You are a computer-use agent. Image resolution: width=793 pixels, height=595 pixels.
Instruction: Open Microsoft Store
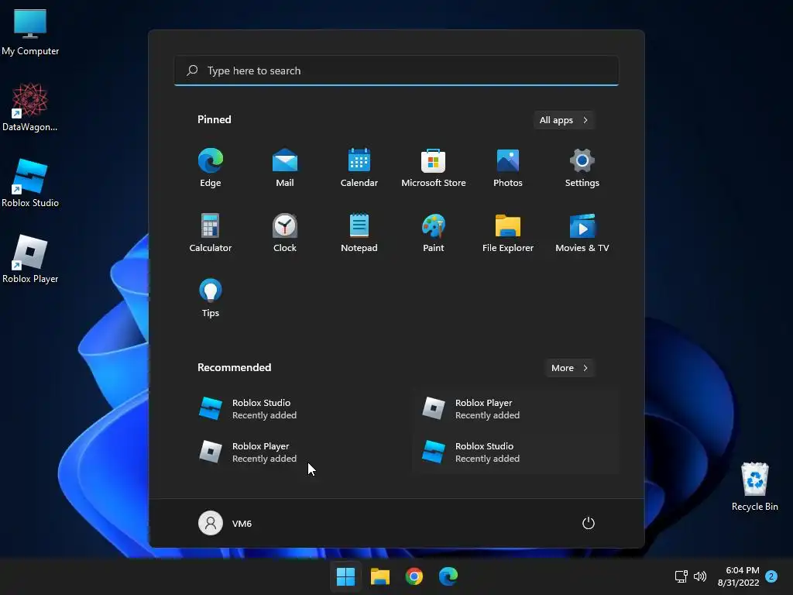point(434,168)
